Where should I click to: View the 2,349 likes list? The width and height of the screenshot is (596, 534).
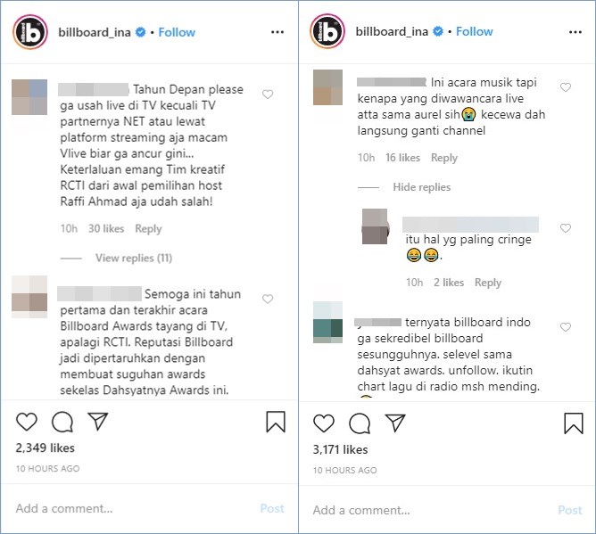(46, 448)
